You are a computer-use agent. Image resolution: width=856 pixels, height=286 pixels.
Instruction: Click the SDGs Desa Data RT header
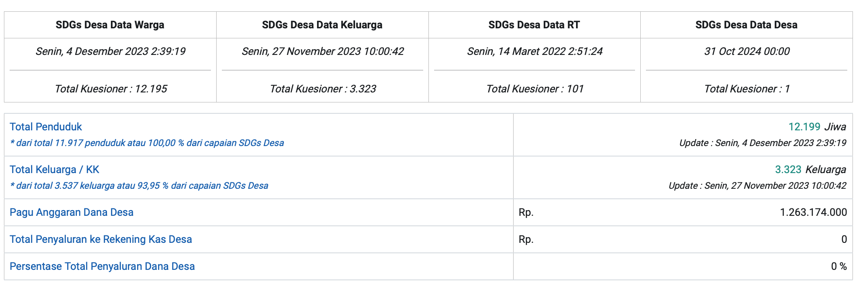(x=534, y=25)
